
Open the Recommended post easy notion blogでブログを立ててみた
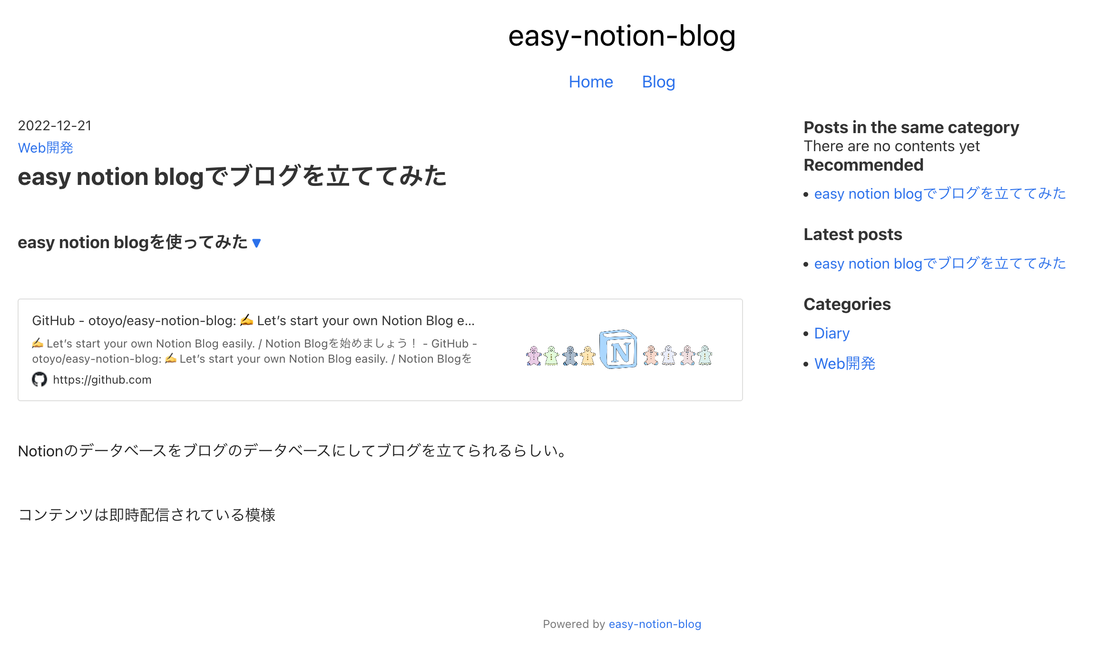pyautogui.click(x=940, y=193)
